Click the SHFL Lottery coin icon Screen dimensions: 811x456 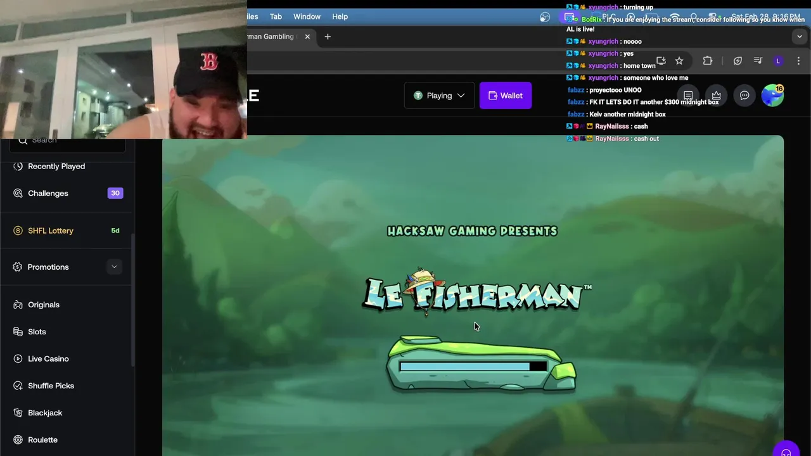click(18, 231)
